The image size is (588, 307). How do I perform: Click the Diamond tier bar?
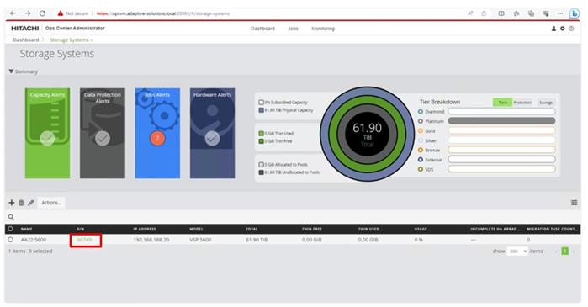501,111
